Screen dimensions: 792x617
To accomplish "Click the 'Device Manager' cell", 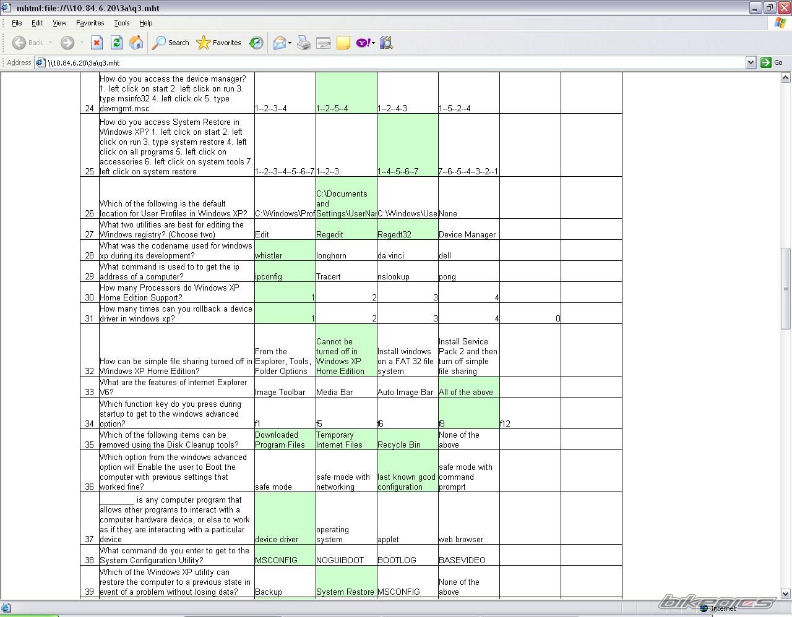I will click(x=468, y=229).
